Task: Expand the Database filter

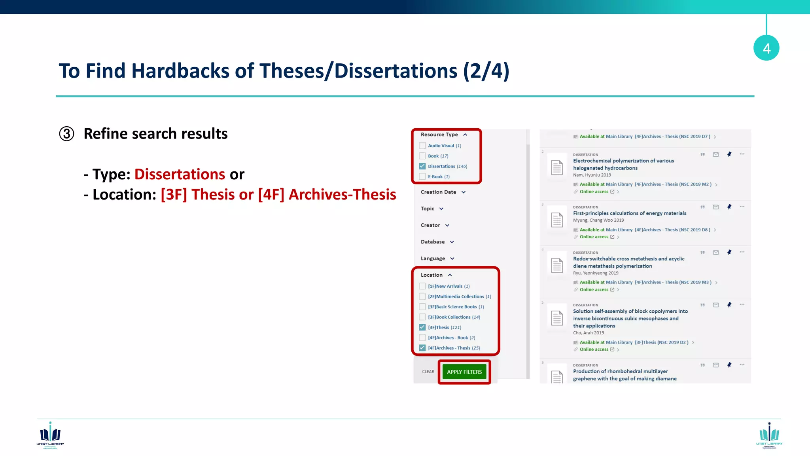Action: 452,242
